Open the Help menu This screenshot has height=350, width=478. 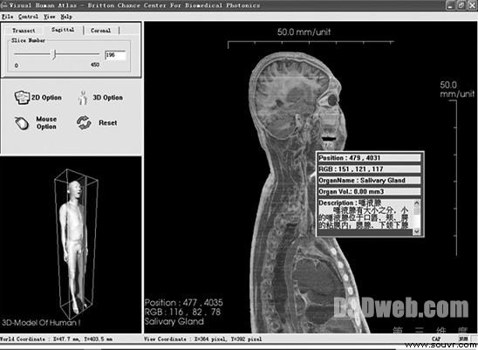(x=66, y=17)
